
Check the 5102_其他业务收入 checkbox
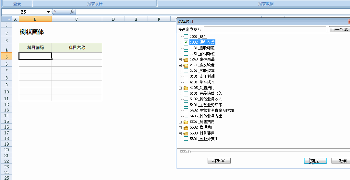coord(186,99)
